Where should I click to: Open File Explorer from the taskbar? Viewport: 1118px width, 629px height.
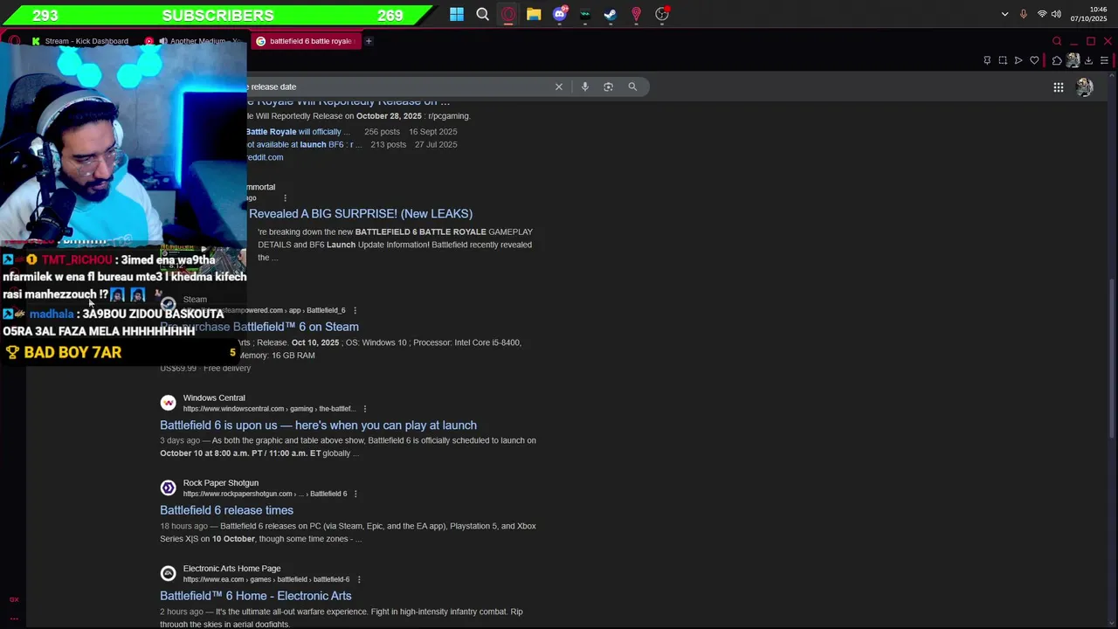pyautogui.click(x=534, y=14)
